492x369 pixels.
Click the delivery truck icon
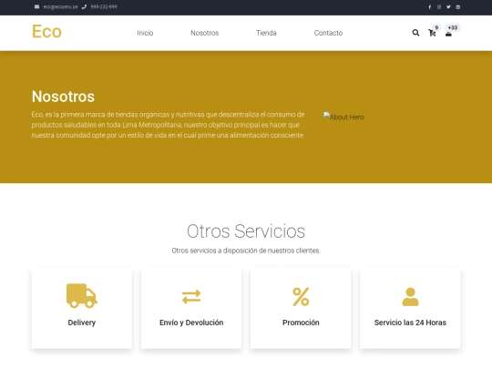point(82,296)
